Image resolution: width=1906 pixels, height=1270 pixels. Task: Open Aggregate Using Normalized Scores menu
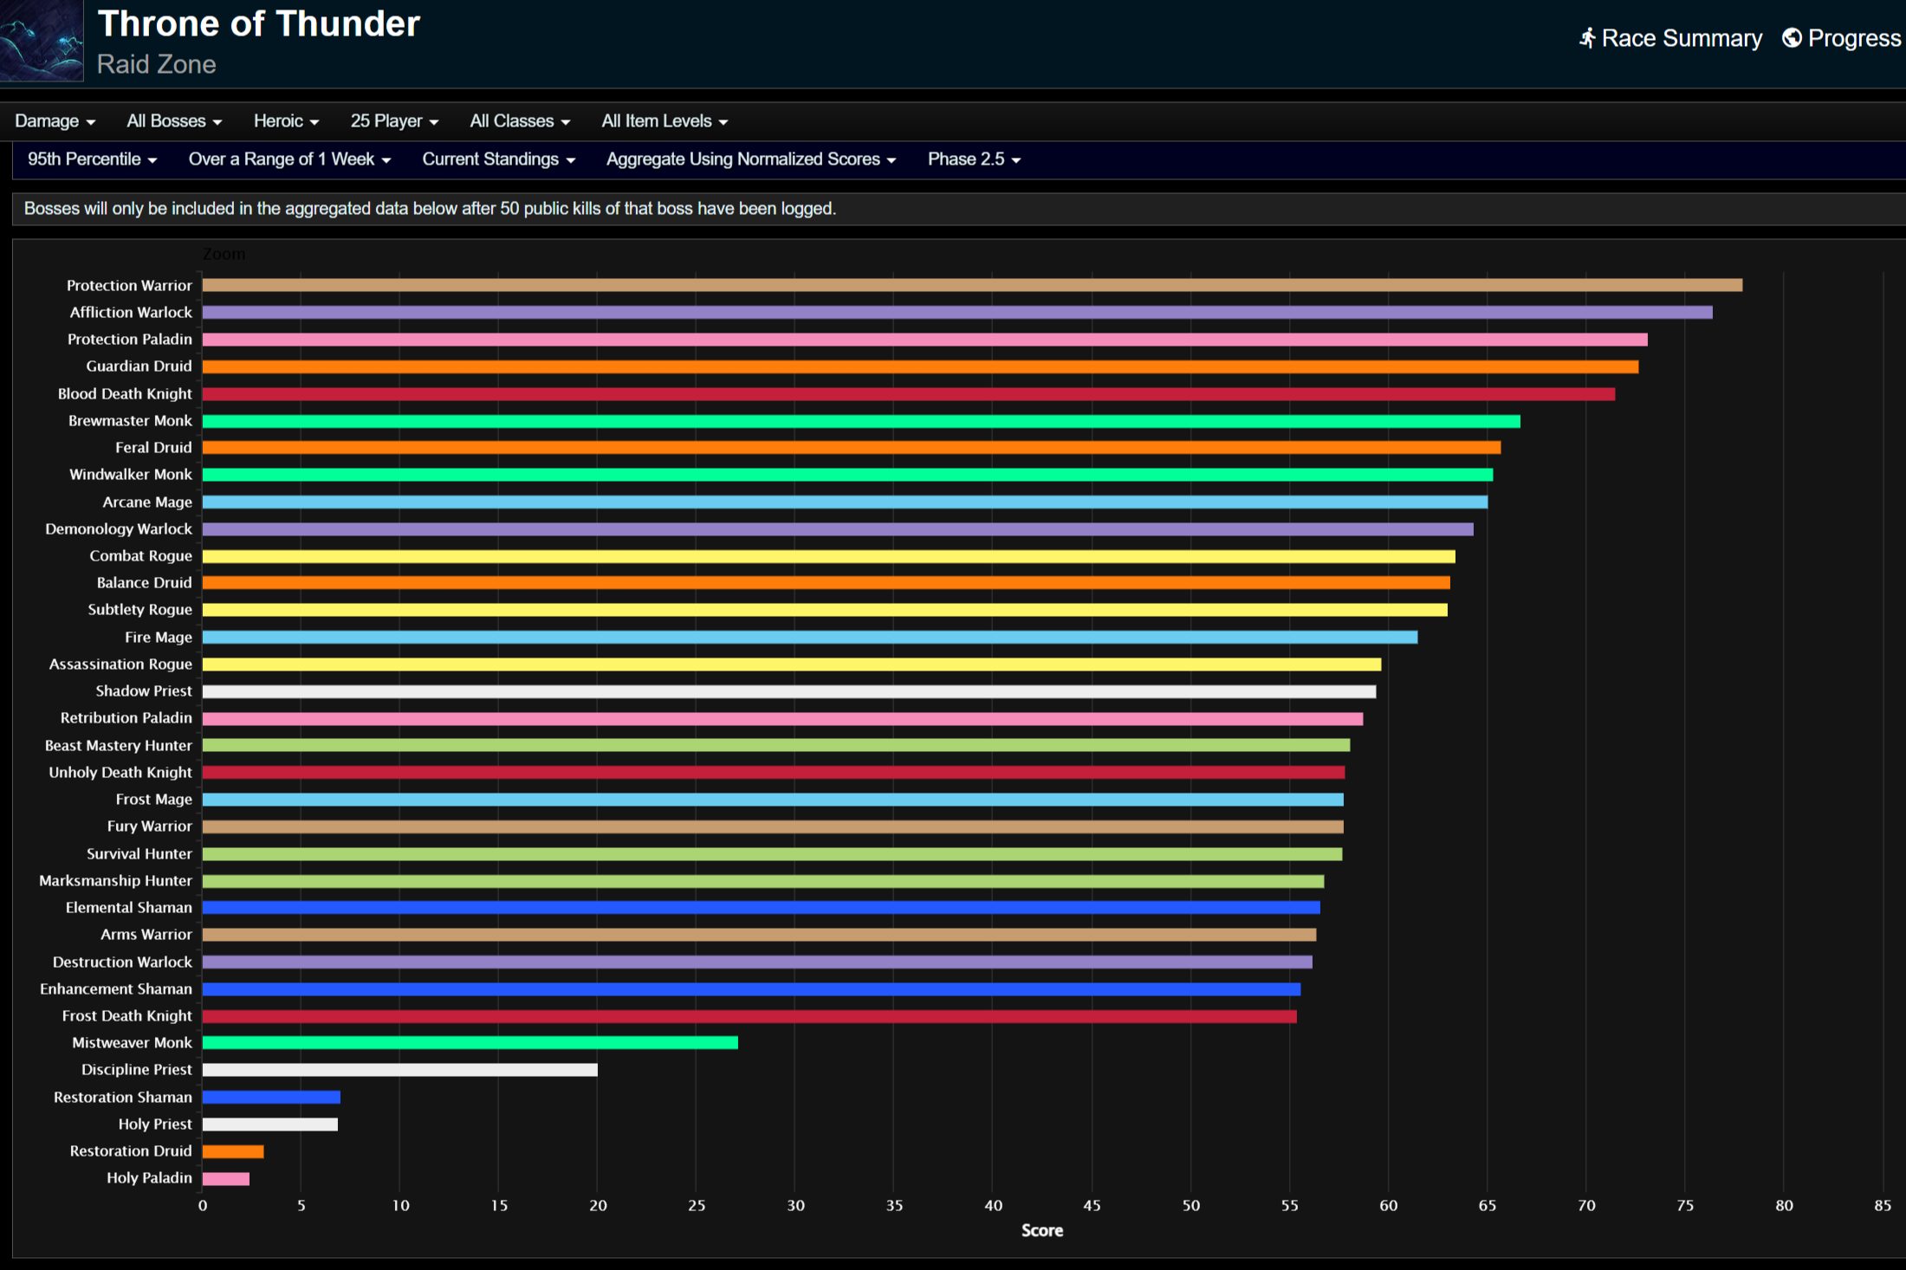pos(750,159)
